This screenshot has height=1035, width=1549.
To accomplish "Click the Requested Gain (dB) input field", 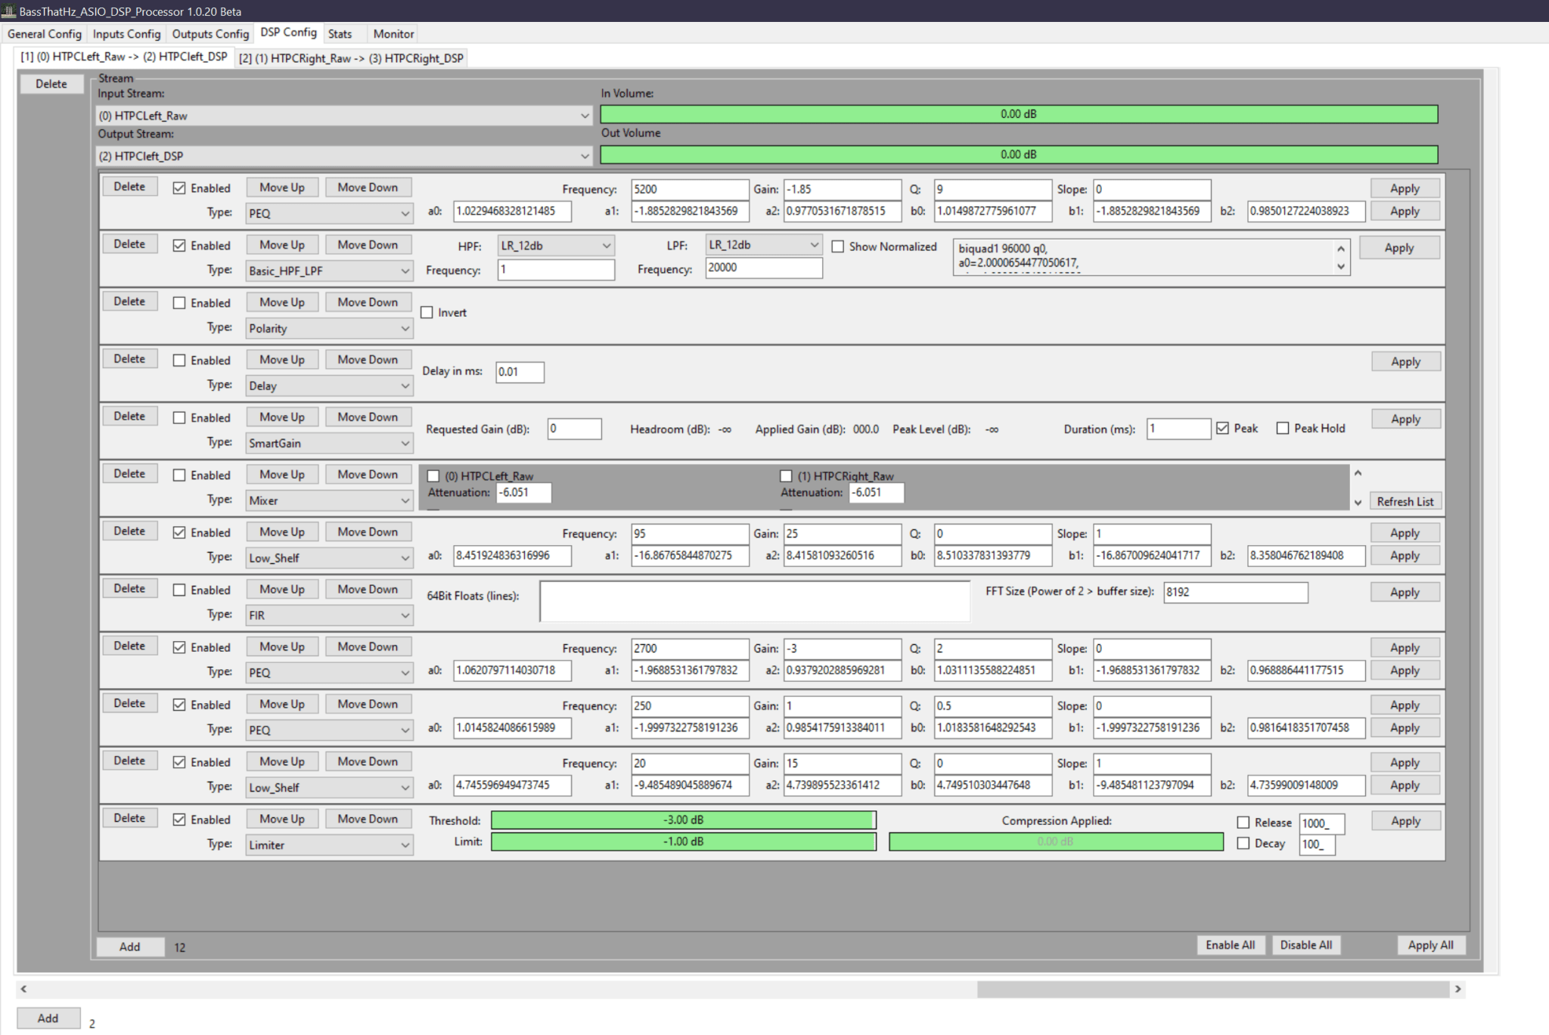I will [x=575, y=429].
